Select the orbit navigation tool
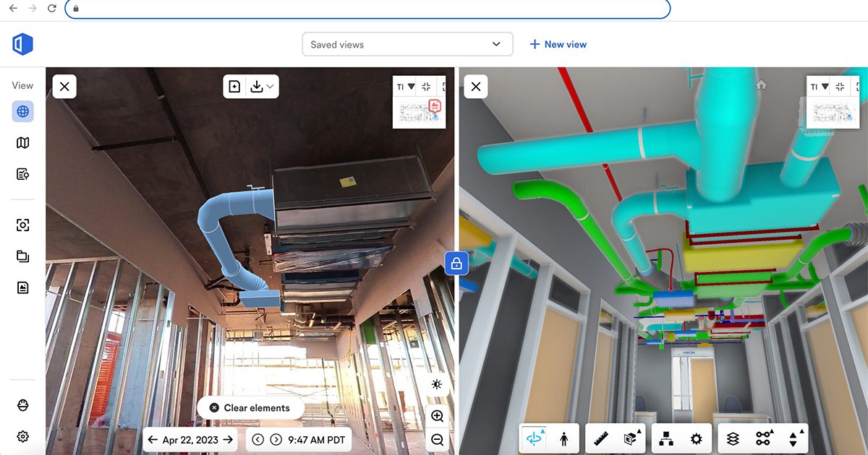Image resolution: width=868 pixels, height=455 pixels. (535, 438)
